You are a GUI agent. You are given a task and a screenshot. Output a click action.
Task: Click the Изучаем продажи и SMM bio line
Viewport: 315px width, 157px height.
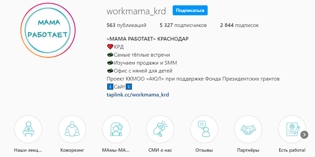pos(142,63)
